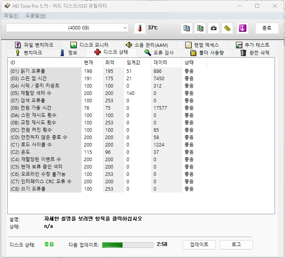
Task: Open the options wrench icon
Action: [x=227, y=28]
